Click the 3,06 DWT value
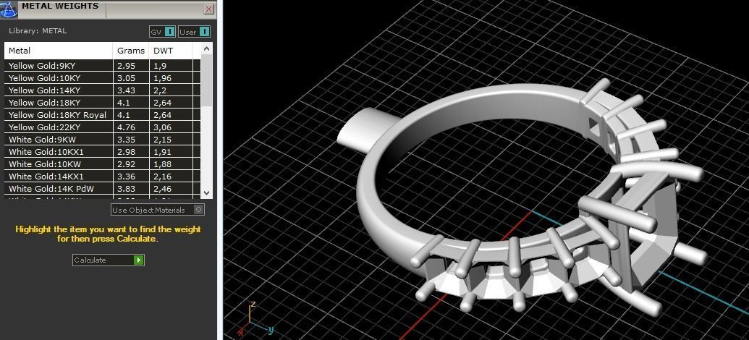 coord(162,127)
